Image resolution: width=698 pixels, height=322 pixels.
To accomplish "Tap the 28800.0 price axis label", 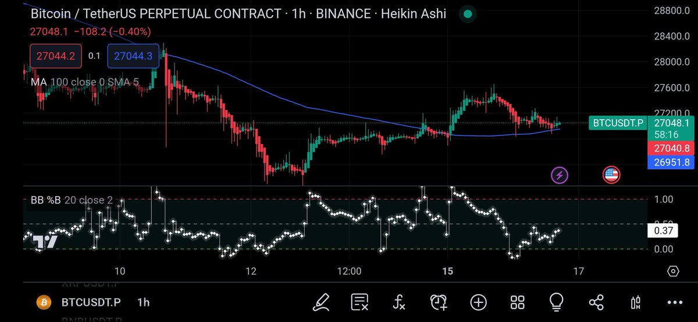I will point(672,10).
